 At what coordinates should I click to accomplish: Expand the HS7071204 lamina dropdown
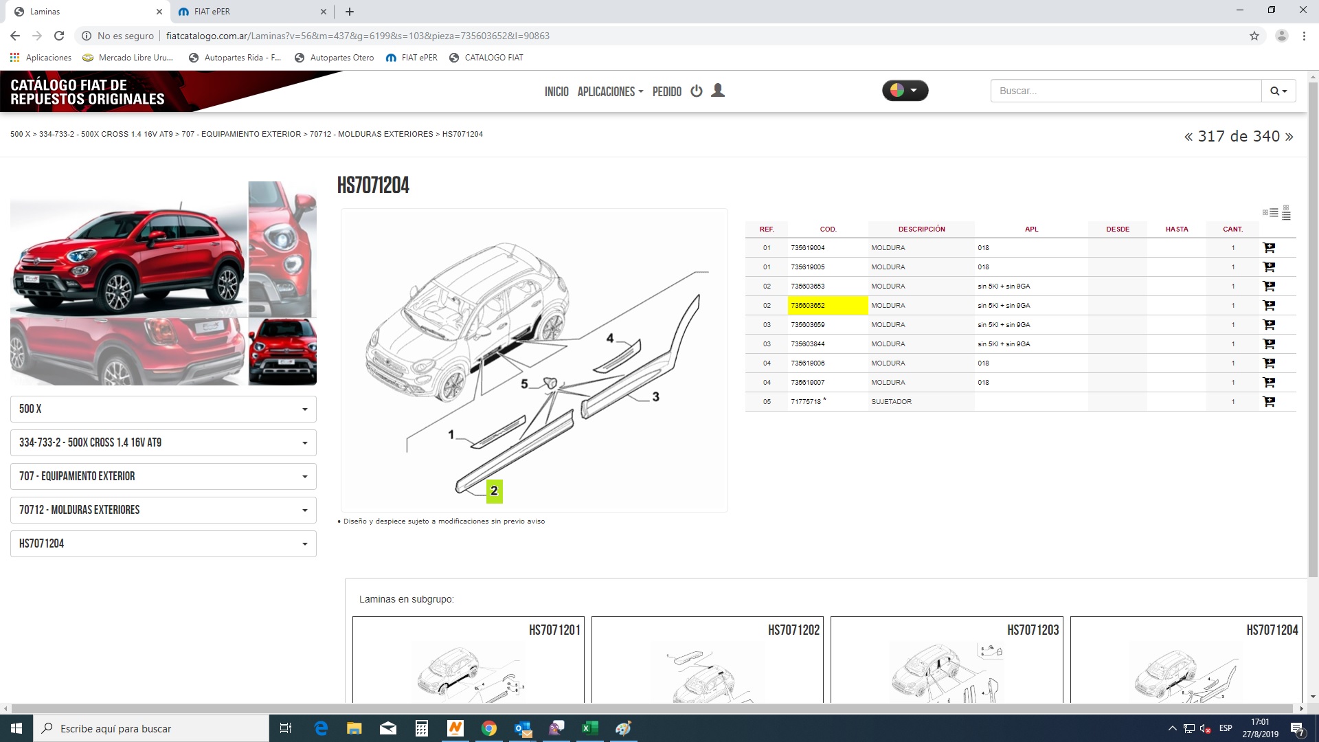[164, 544]
